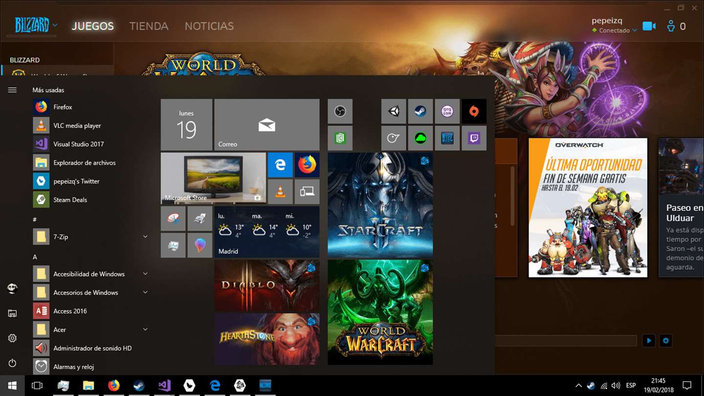Open the Blizzard app tile in Start menu
This screenshot has width=704, height=396.
click(x=447, y=138)
